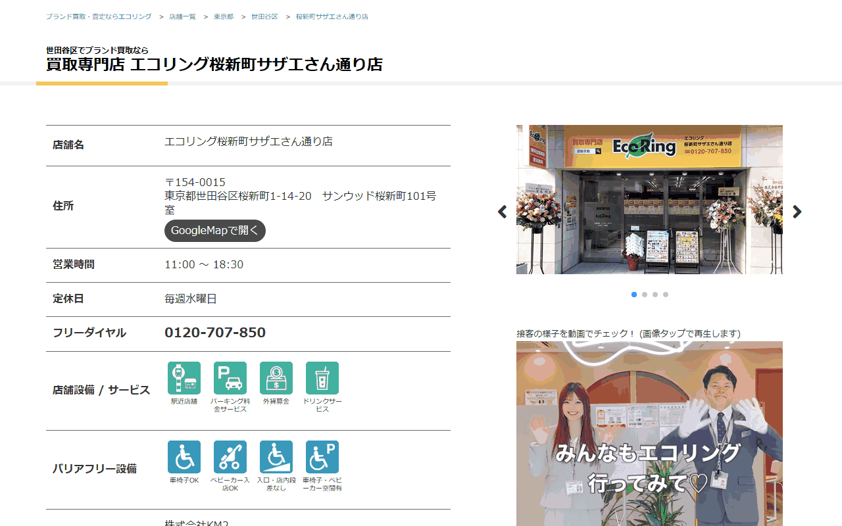Click the 店舗名 row label
842x526 pixels.
[68, 145]
